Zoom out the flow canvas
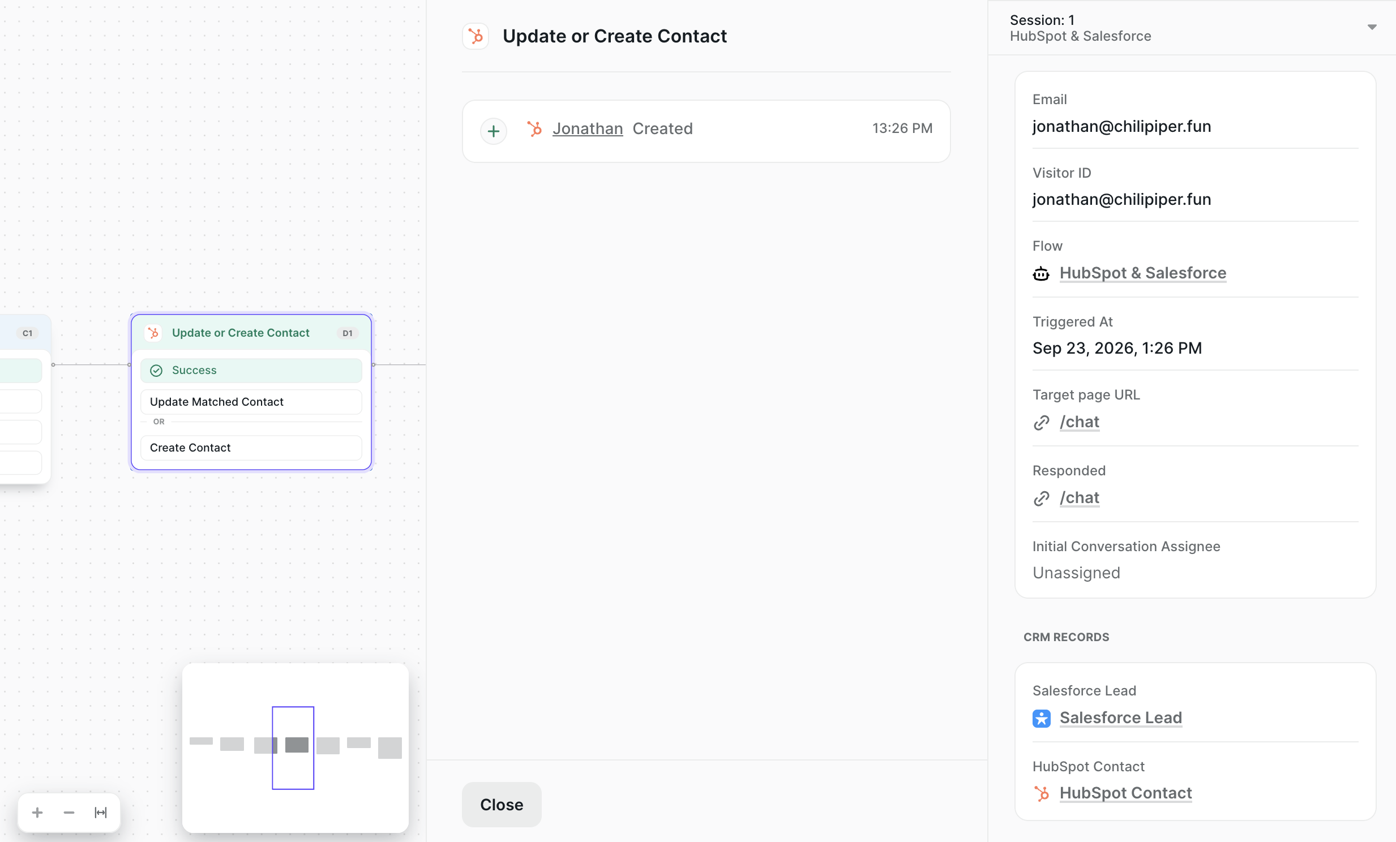 click(69, 813)
